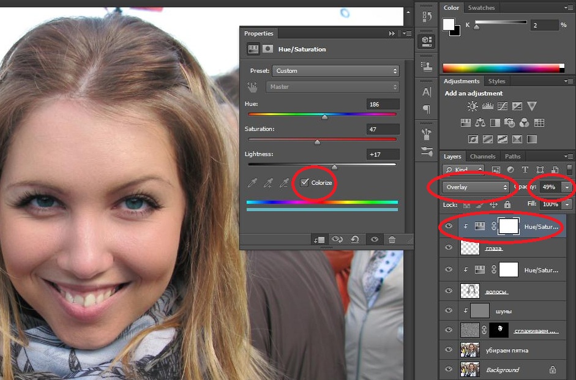The height and width of the screenshot is (380, 576).
Task: Add a Photo Filter adjustment
Action: pos(509,122)
